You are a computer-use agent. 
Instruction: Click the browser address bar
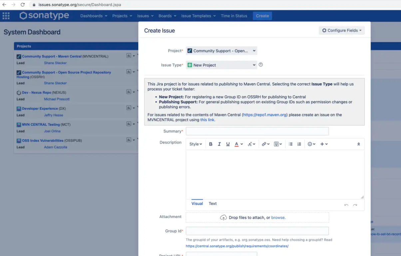(213, 5)
